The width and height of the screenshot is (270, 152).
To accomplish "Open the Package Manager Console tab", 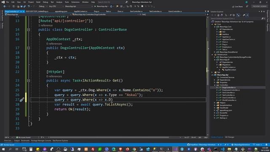I will tap(41, 141).
